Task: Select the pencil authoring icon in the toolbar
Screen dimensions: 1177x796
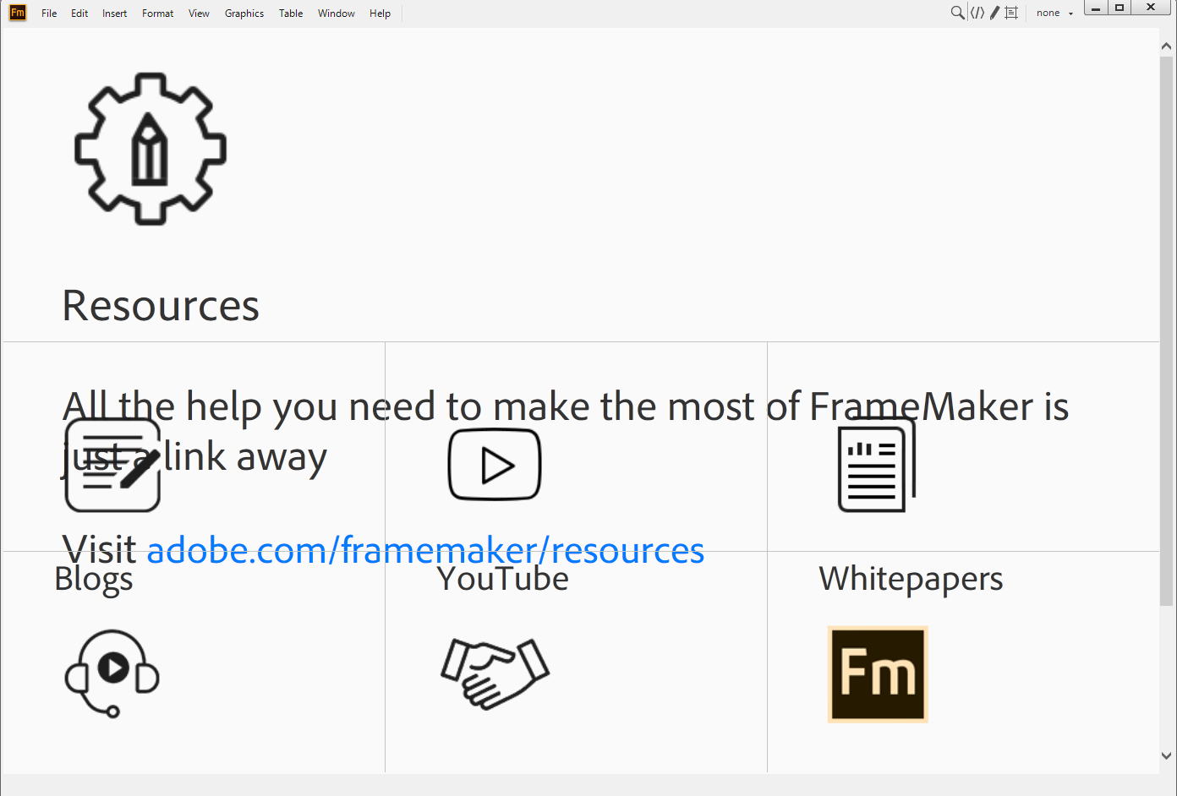Action: pos(994,13)
